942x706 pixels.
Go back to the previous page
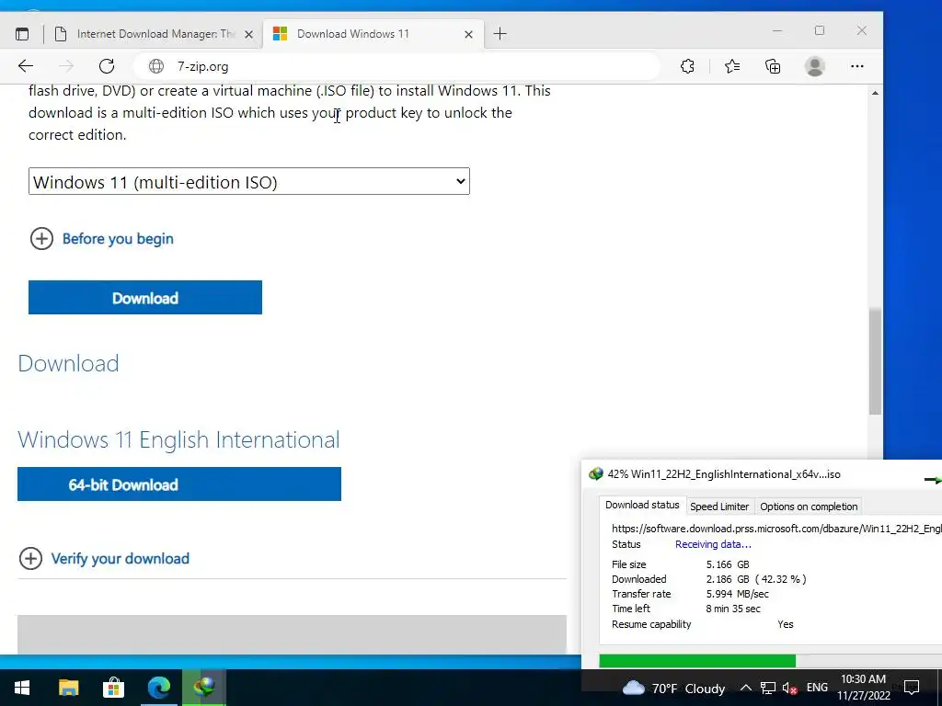coord(26,66)
